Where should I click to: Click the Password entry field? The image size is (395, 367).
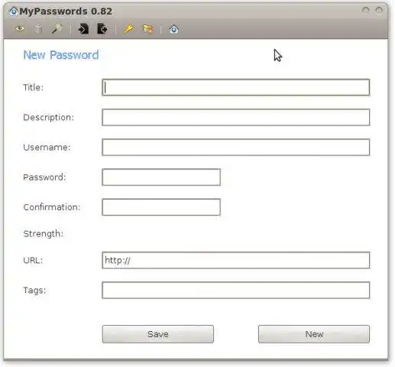point(161,177)
